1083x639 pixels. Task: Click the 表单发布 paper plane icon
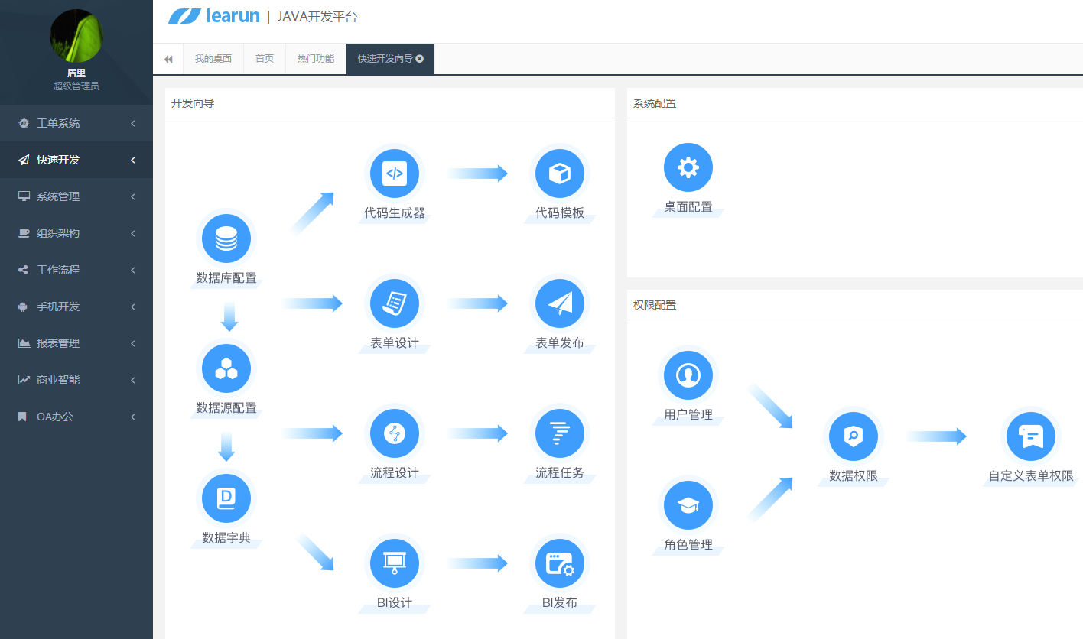click(x=560, y=303)
